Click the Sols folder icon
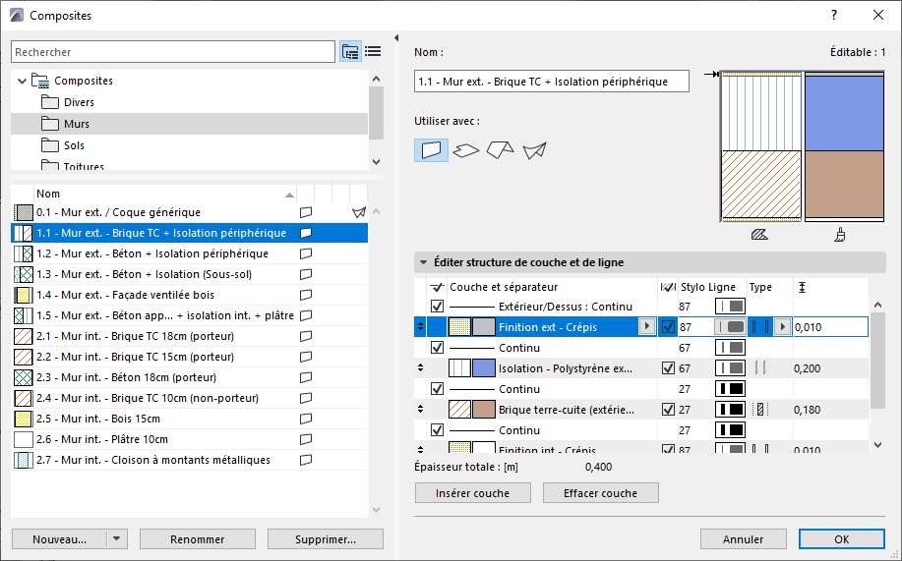Viewport: 902px width, 561px height. click(x=50, y=145)
